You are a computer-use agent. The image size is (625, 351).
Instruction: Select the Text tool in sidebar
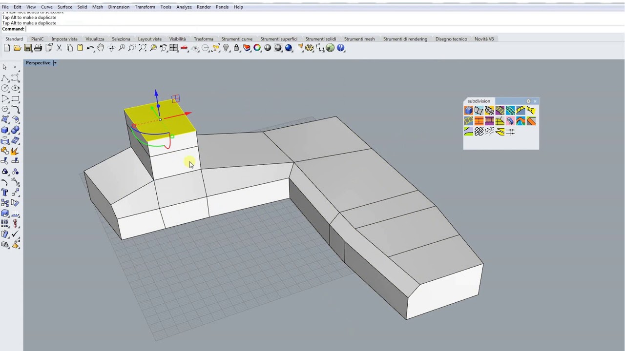tap(5, 193)
